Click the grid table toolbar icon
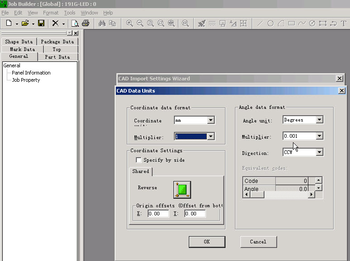This screenshot has height=261, width=350. (x=244, y=23)
